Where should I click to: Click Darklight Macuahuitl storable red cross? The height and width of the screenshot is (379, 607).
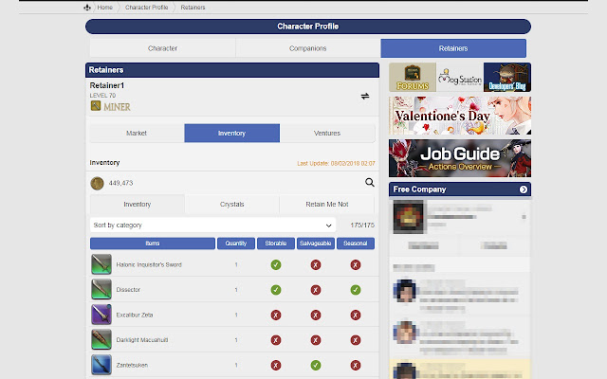[276, 340]
